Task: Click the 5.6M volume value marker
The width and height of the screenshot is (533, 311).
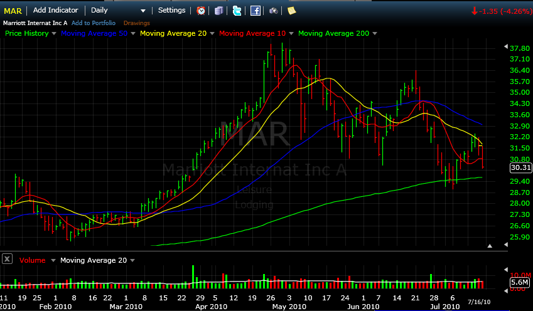Action: [x=520, y=283]
